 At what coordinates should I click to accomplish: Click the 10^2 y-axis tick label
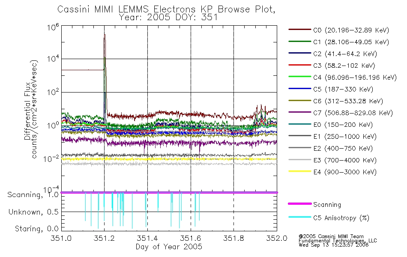pyautogui.click(x=53, y=92)
